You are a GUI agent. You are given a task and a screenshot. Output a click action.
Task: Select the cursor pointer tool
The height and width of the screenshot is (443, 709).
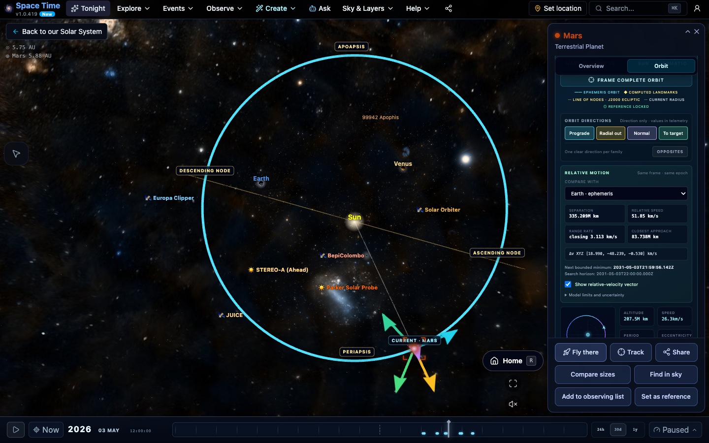16,154
